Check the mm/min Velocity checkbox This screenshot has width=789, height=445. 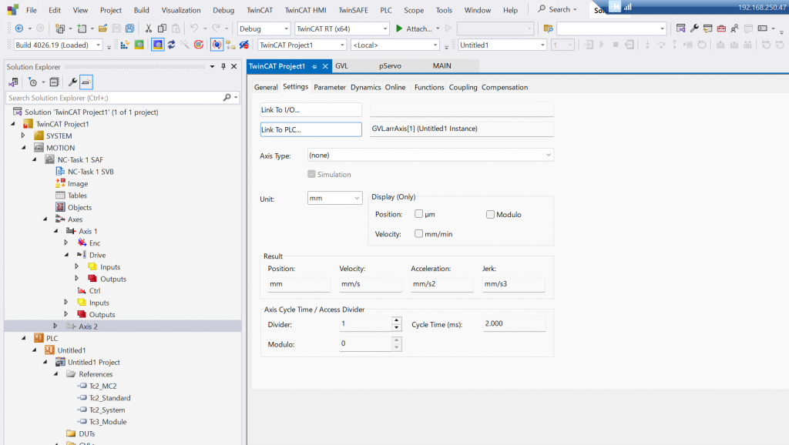(419, 233)
